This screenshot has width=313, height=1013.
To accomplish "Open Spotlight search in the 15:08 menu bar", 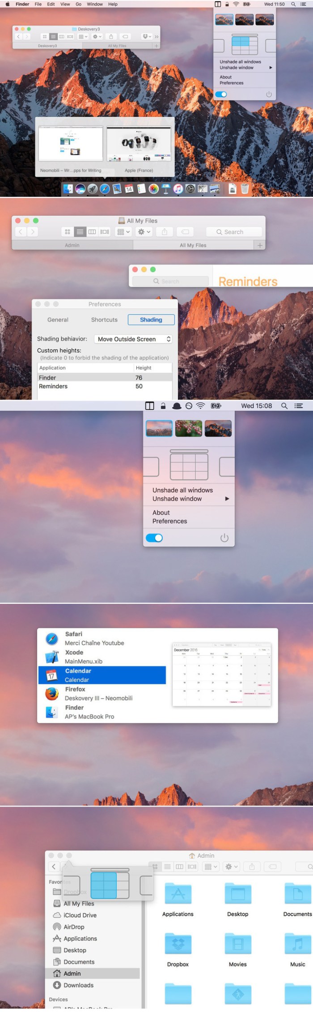I will [x=284, y=406].
